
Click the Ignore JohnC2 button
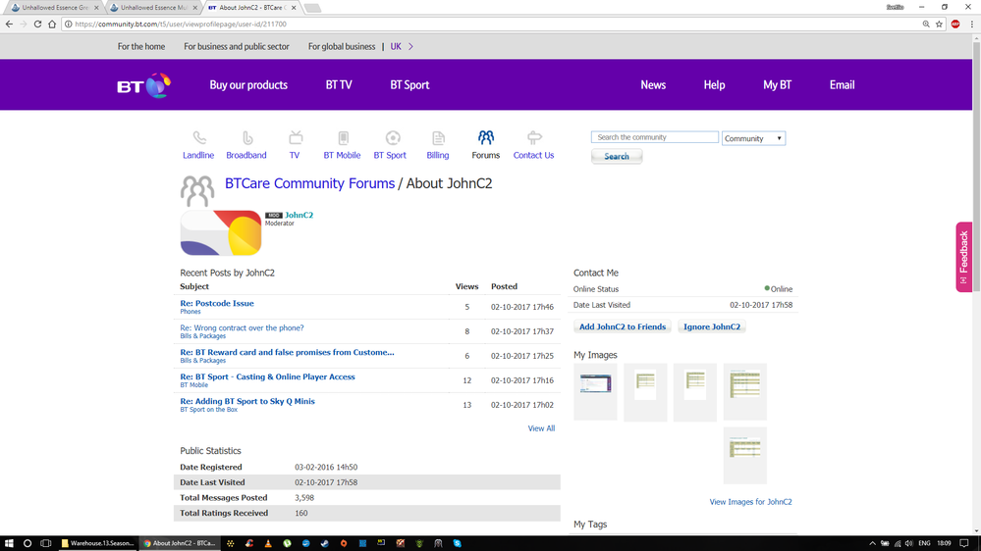pos(711,326)
